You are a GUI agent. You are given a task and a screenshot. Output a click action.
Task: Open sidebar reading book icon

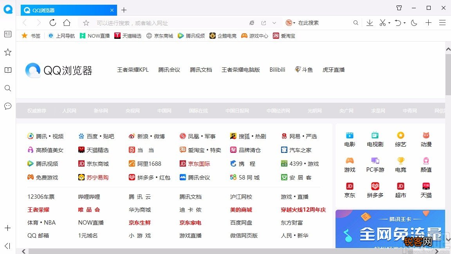point(8,70)
